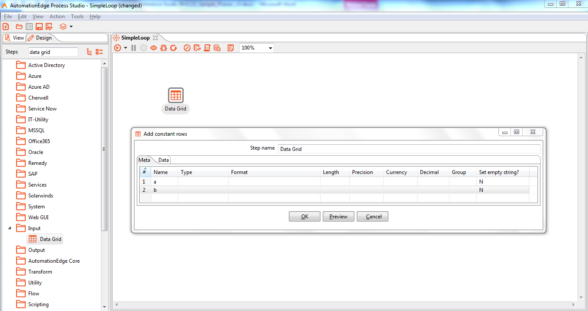Save the workflow with the floppy disk icon

click(x=39, y=27)
